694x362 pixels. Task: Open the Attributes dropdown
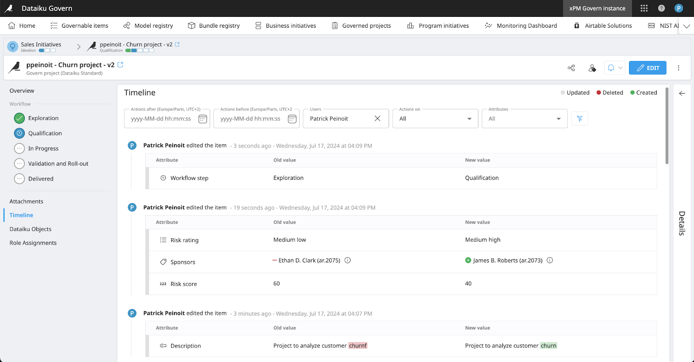pyautogui.click(x=524, y=119)
